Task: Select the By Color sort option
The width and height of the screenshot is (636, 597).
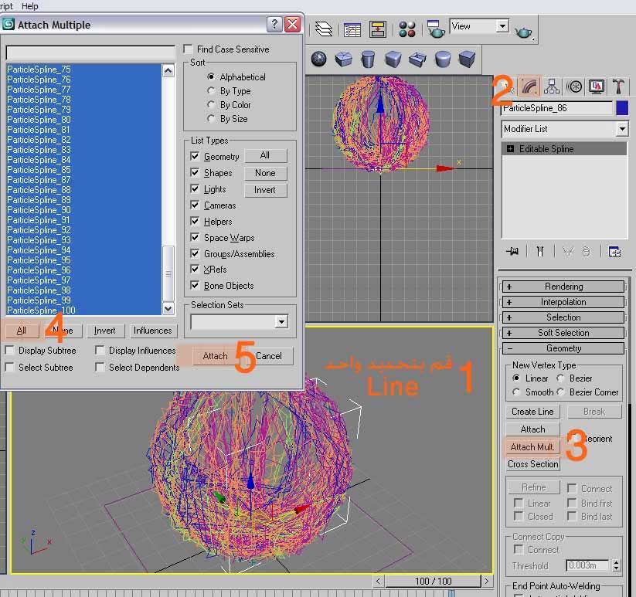Action: pos(211,105)
